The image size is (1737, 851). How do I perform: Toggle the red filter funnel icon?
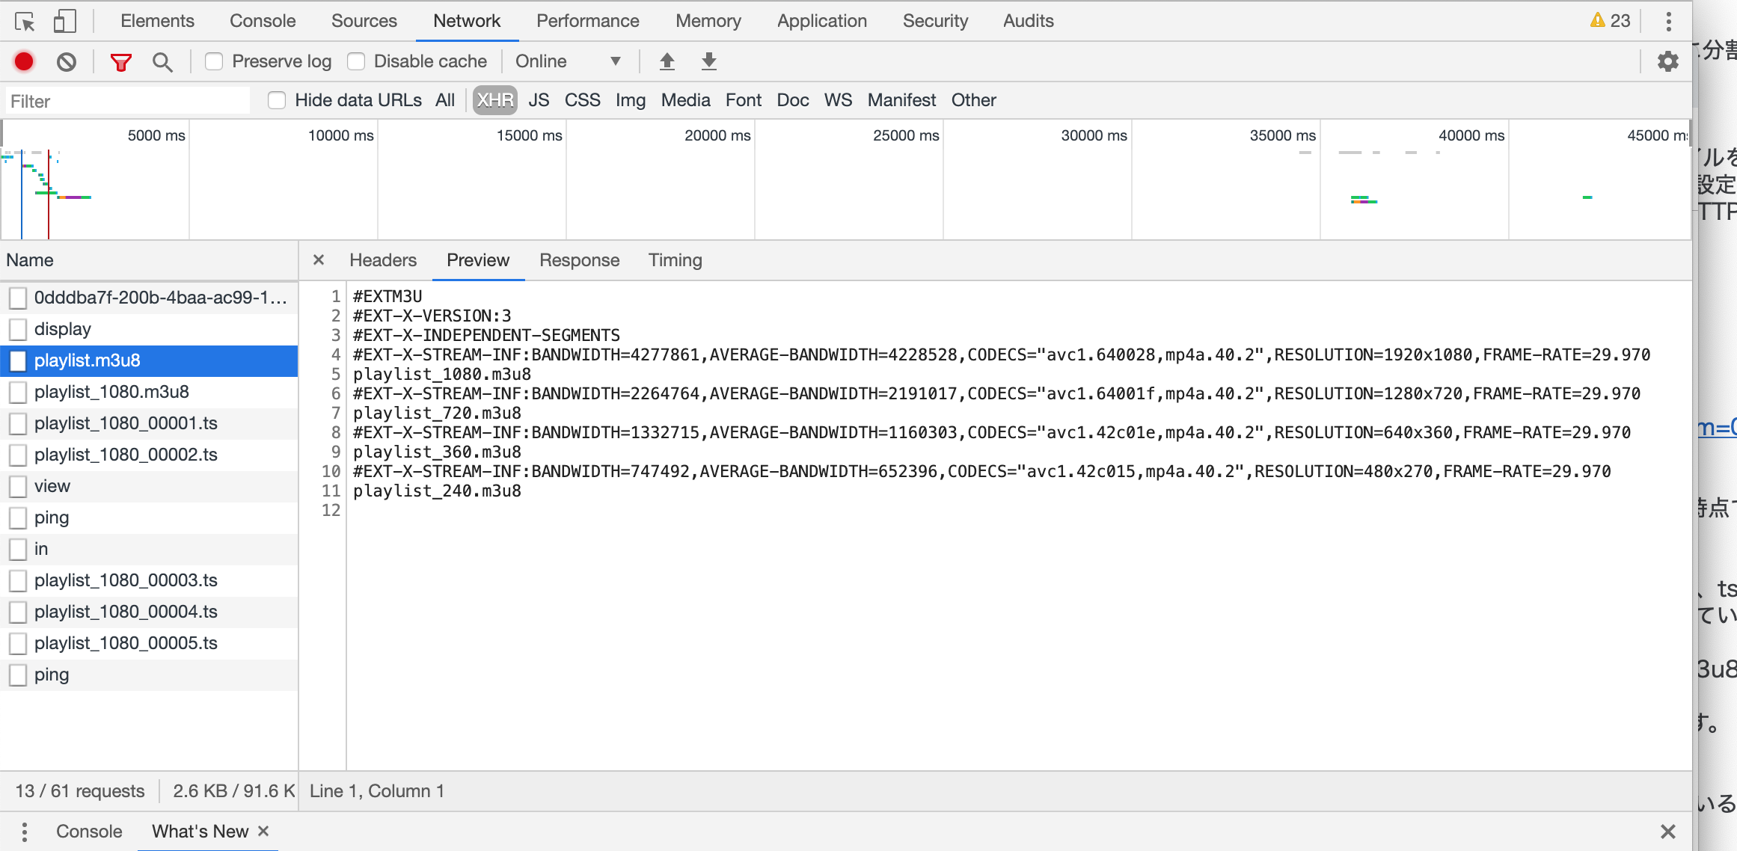[120, 61]
